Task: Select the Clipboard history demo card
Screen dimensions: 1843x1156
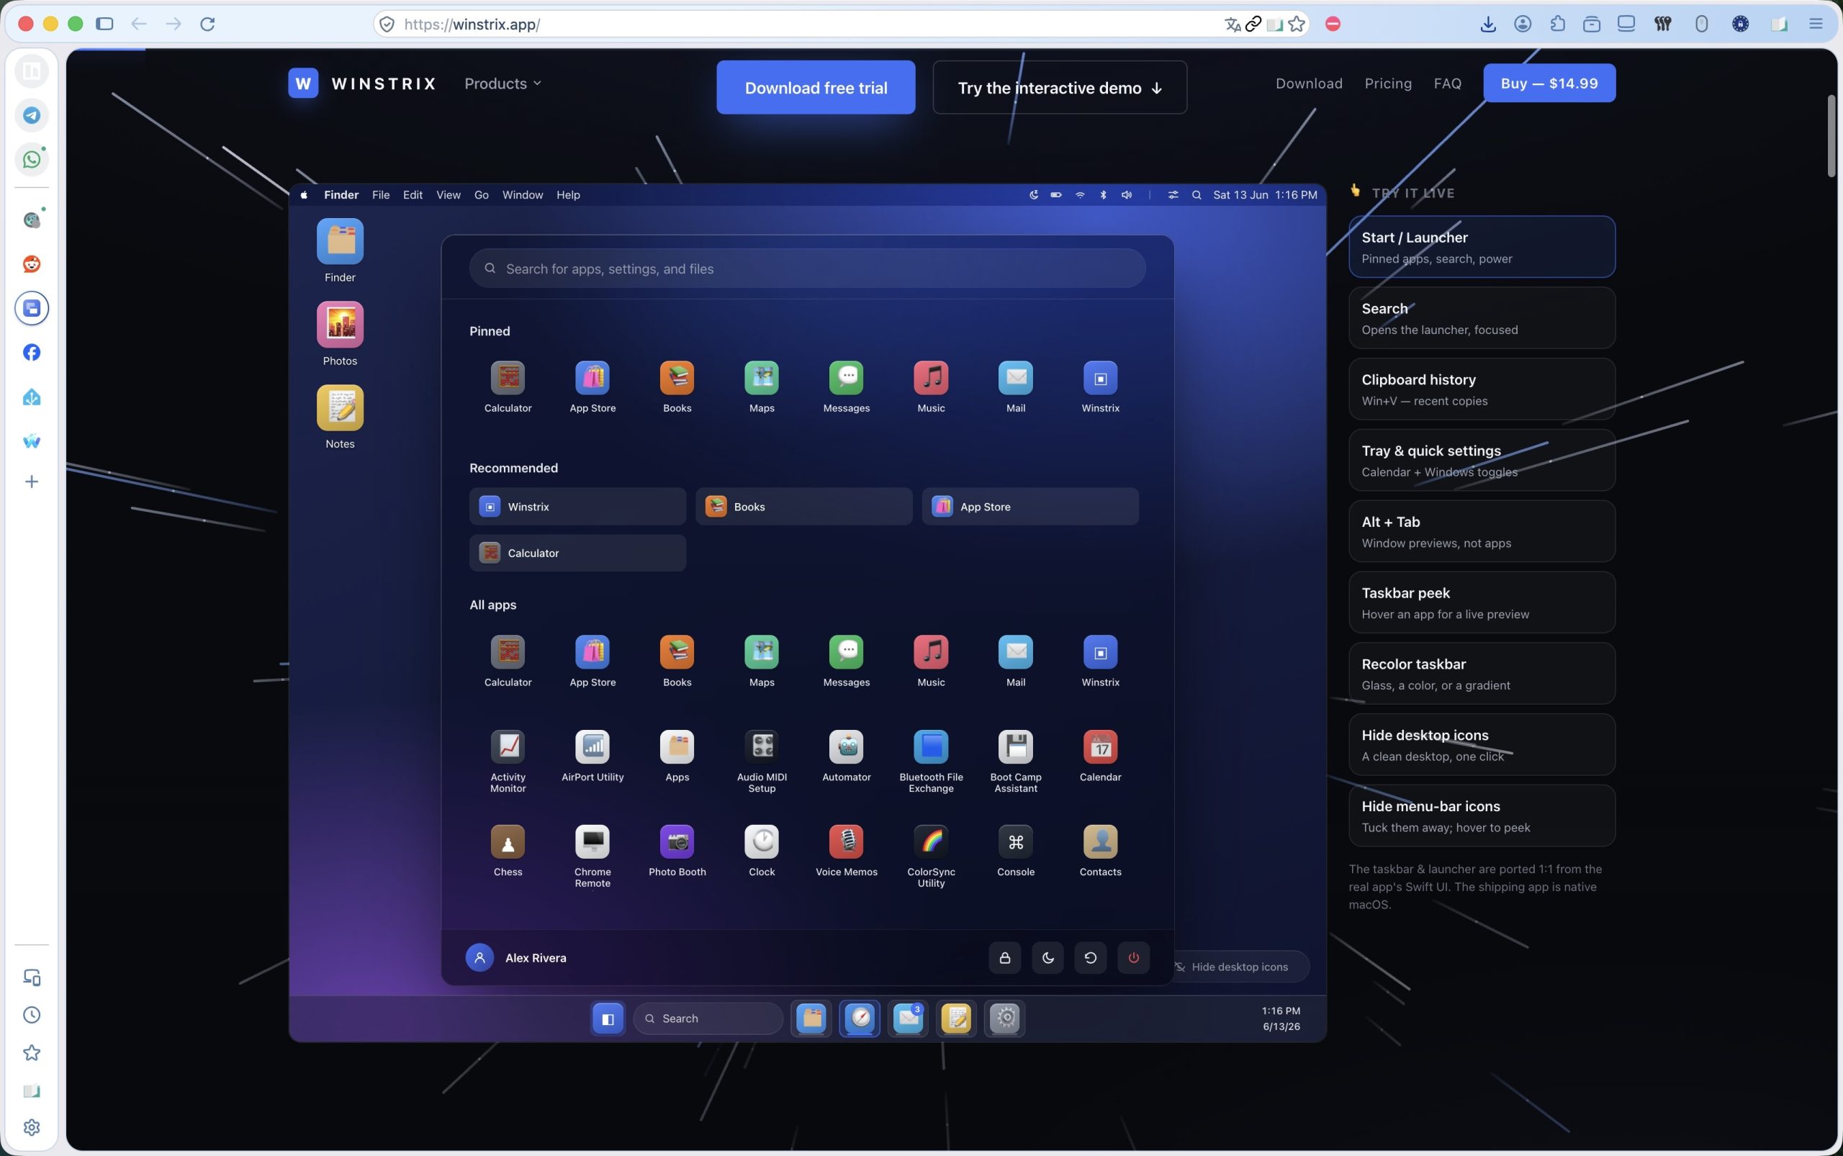Action: (1482, 389)
